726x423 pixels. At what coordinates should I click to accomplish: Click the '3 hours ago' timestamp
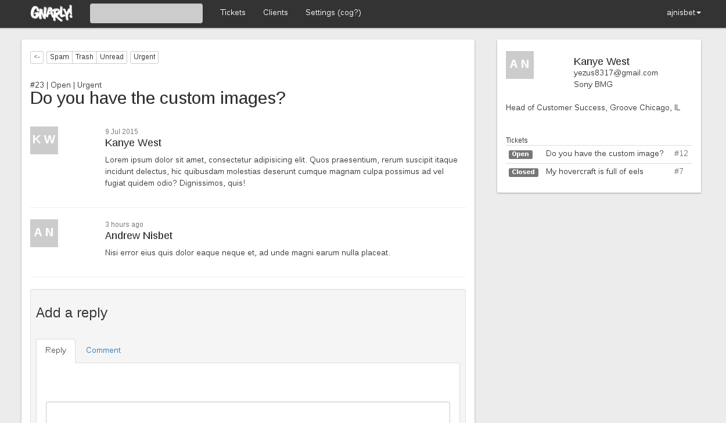[124, 225]
